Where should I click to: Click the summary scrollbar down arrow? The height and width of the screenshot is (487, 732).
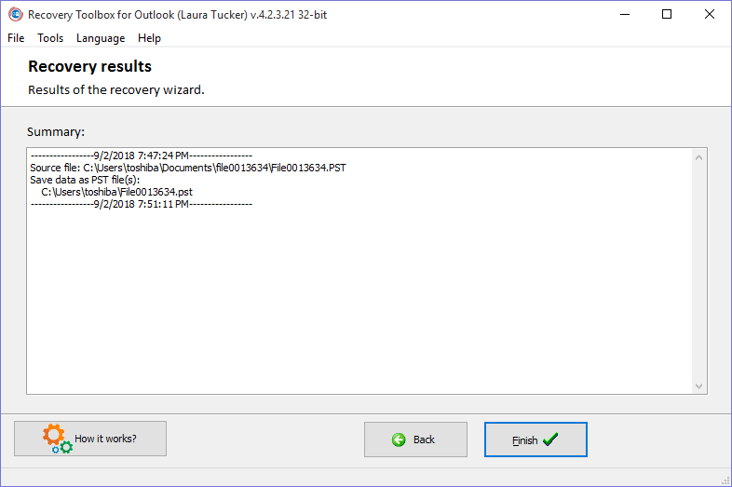[x=698, y=386]
